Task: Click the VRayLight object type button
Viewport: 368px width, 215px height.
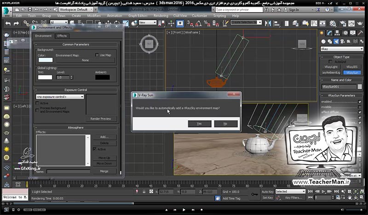Action: (x=331, y=67)
